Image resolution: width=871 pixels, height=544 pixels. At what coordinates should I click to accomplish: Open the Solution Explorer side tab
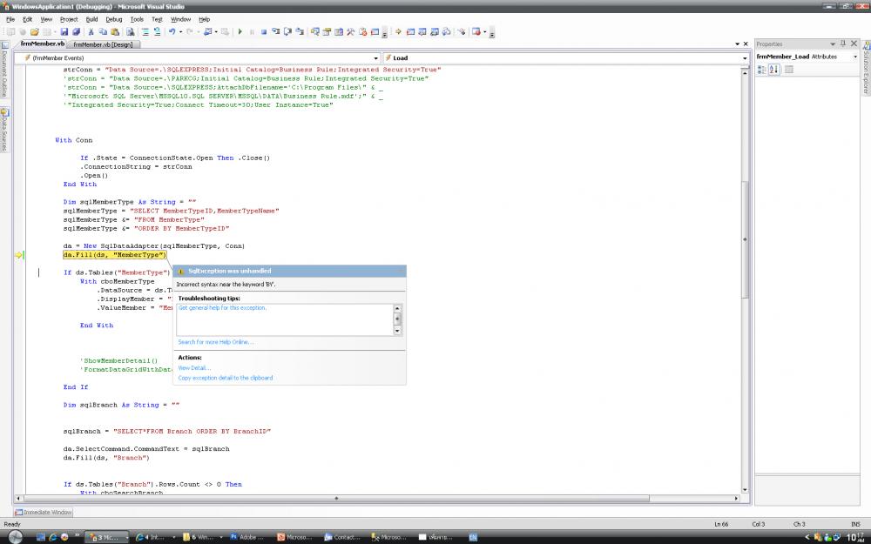[866, 69]
